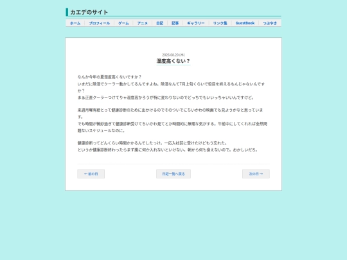Viewport: 347px width, 260px height.
Task: Open the GuestBook link
Action: tap(245, 23)
